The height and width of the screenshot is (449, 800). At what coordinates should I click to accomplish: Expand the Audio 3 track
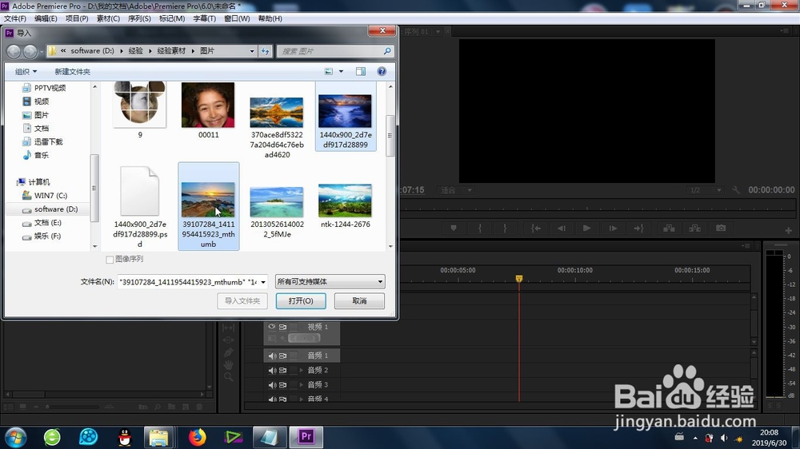click(302, 385)
